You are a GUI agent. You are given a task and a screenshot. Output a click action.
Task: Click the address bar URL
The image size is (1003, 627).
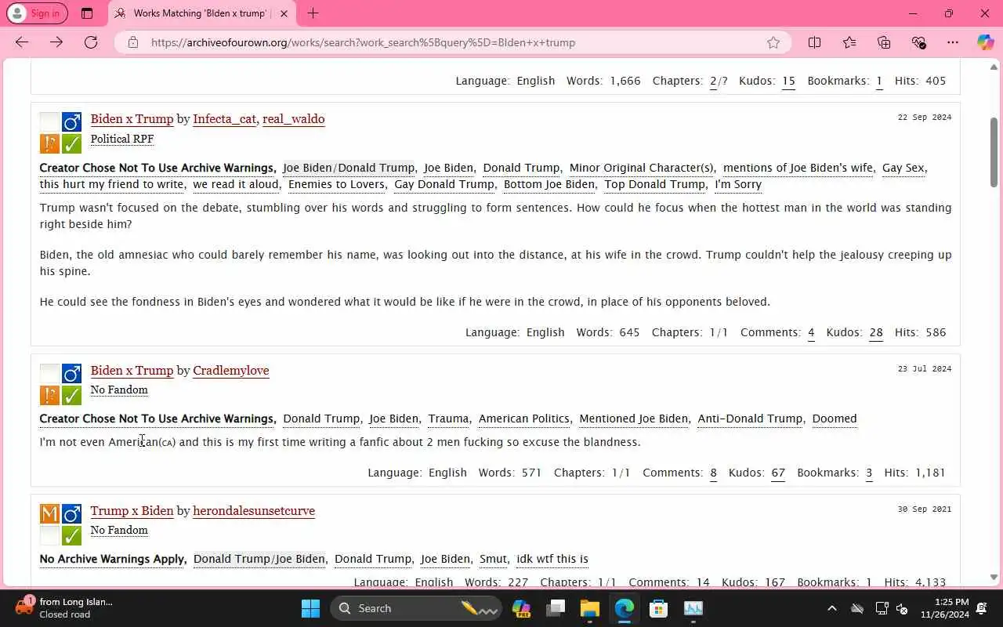coord(364,42)
